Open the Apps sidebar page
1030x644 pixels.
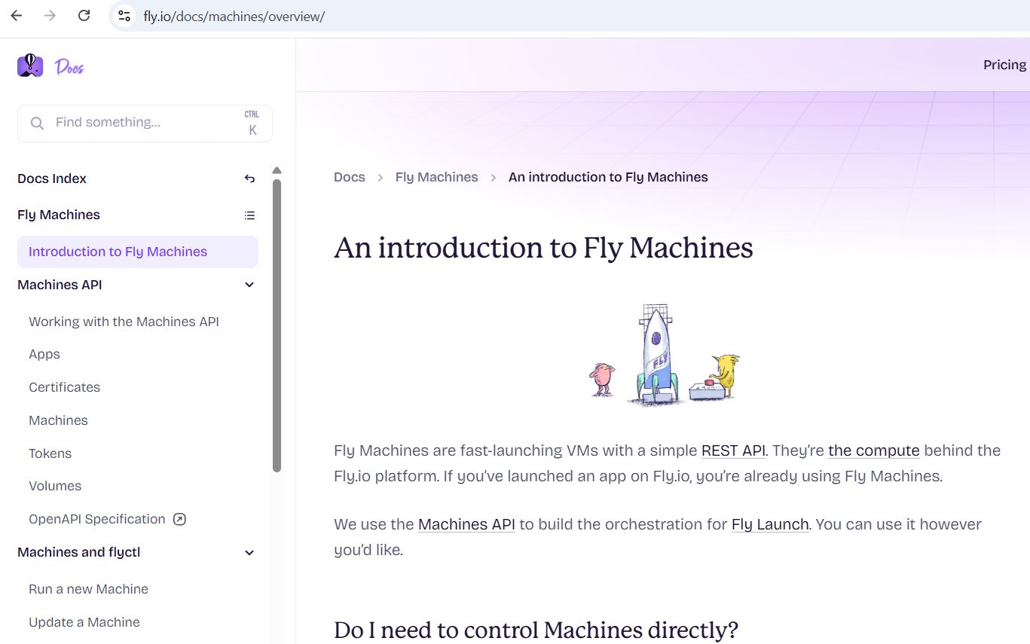click(x=44, y=354)
